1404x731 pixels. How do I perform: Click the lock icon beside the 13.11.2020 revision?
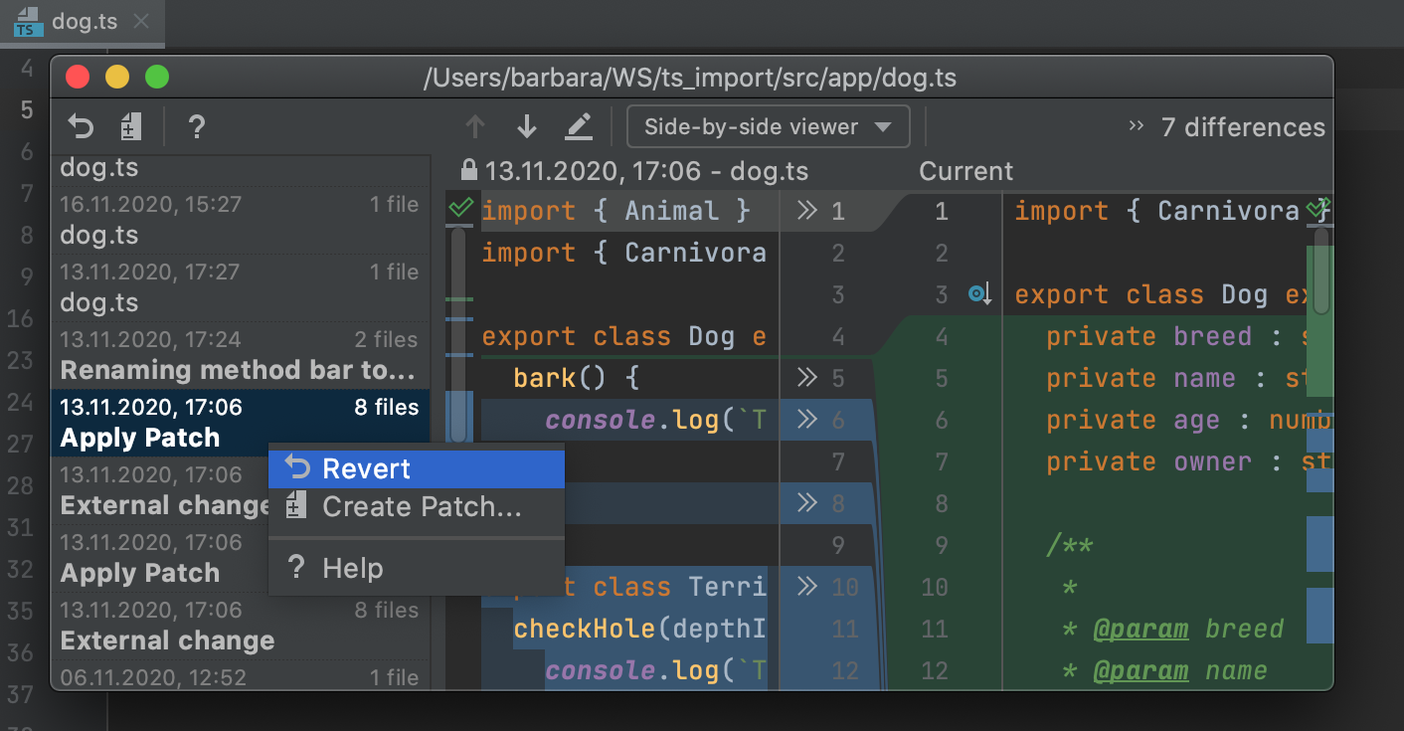click(x=470, y=171)
